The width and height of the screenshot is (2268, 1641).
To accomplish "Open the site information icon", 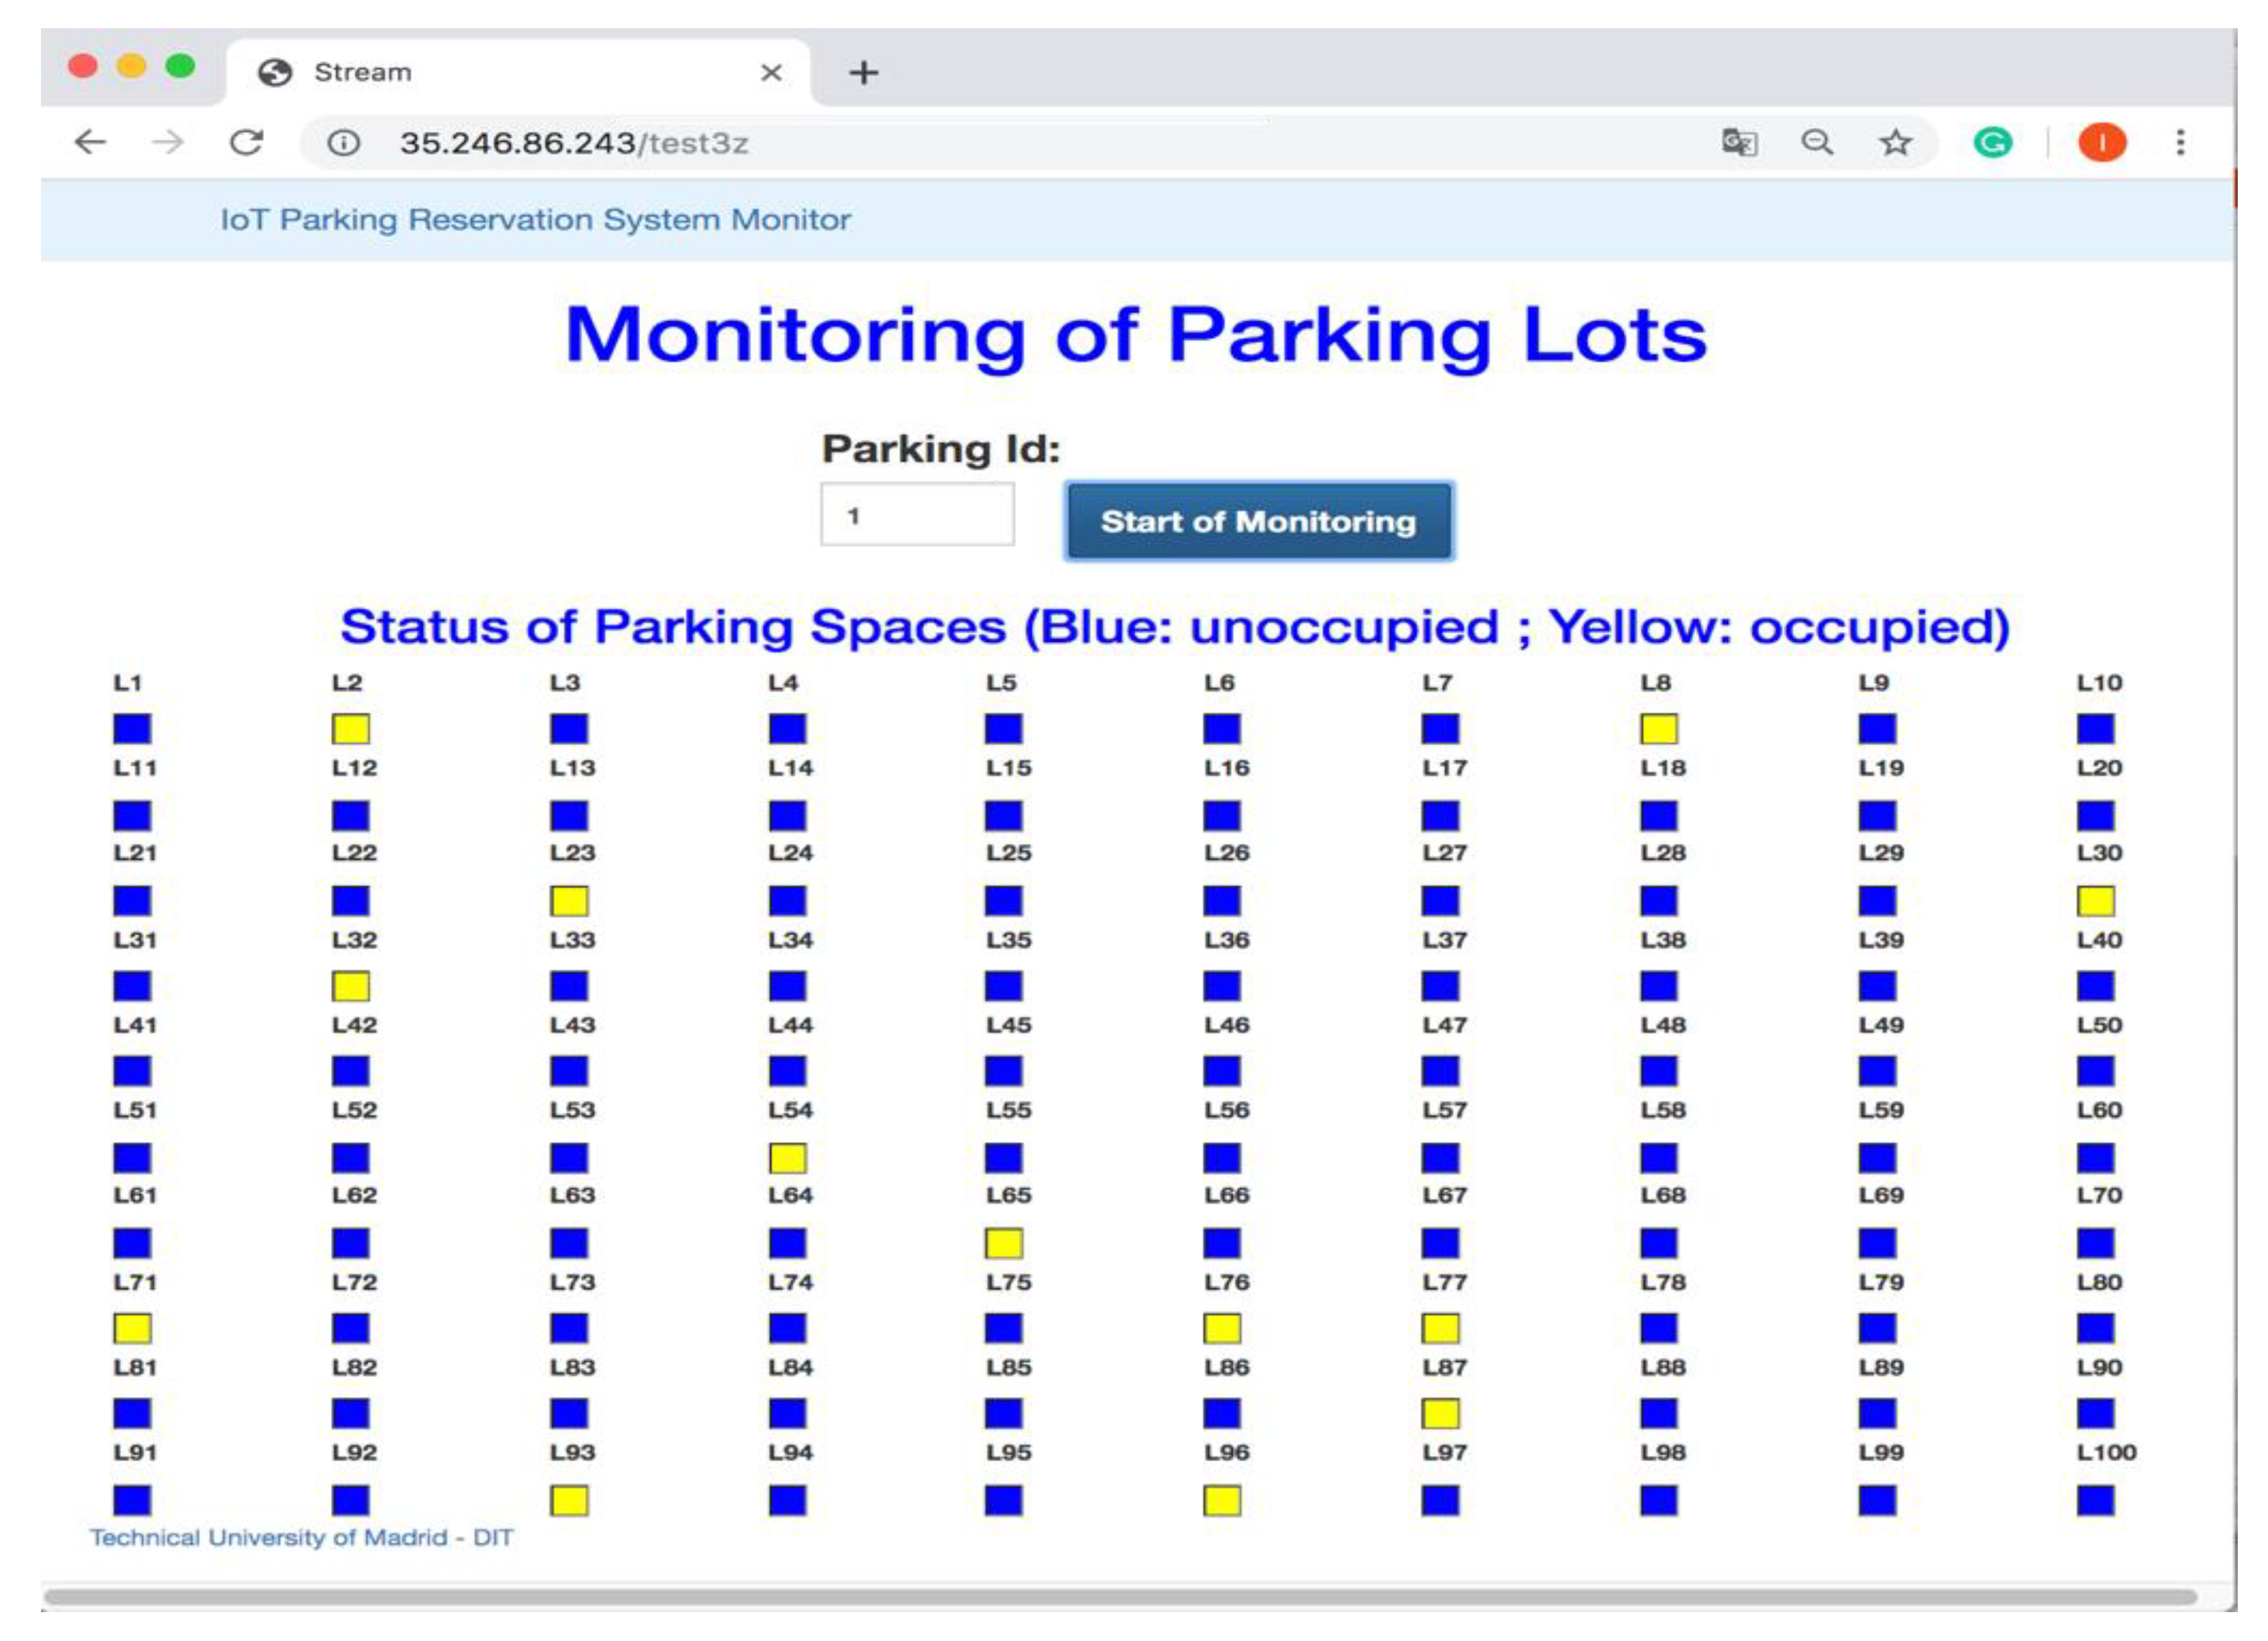I will tap(343, 143).
